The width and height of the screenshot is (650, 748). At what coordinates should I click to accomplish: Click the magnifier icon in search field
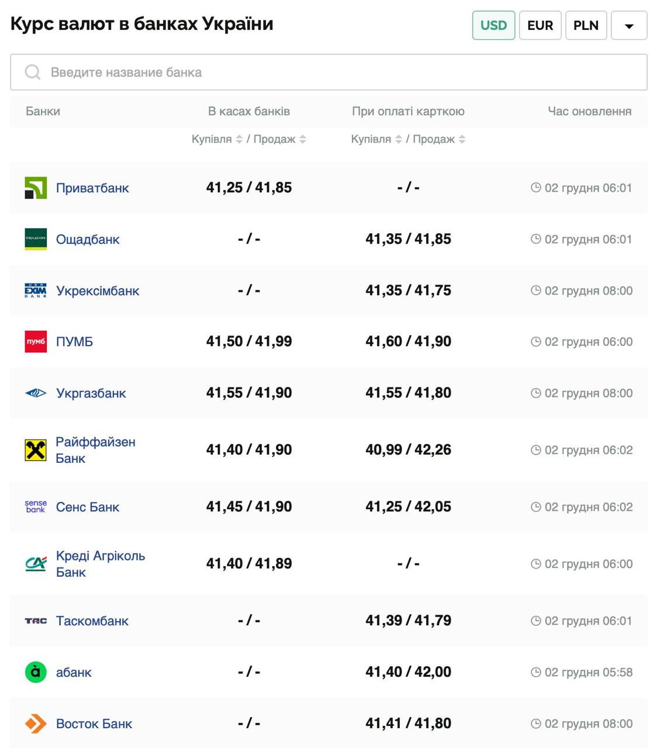tap(33, 72)
